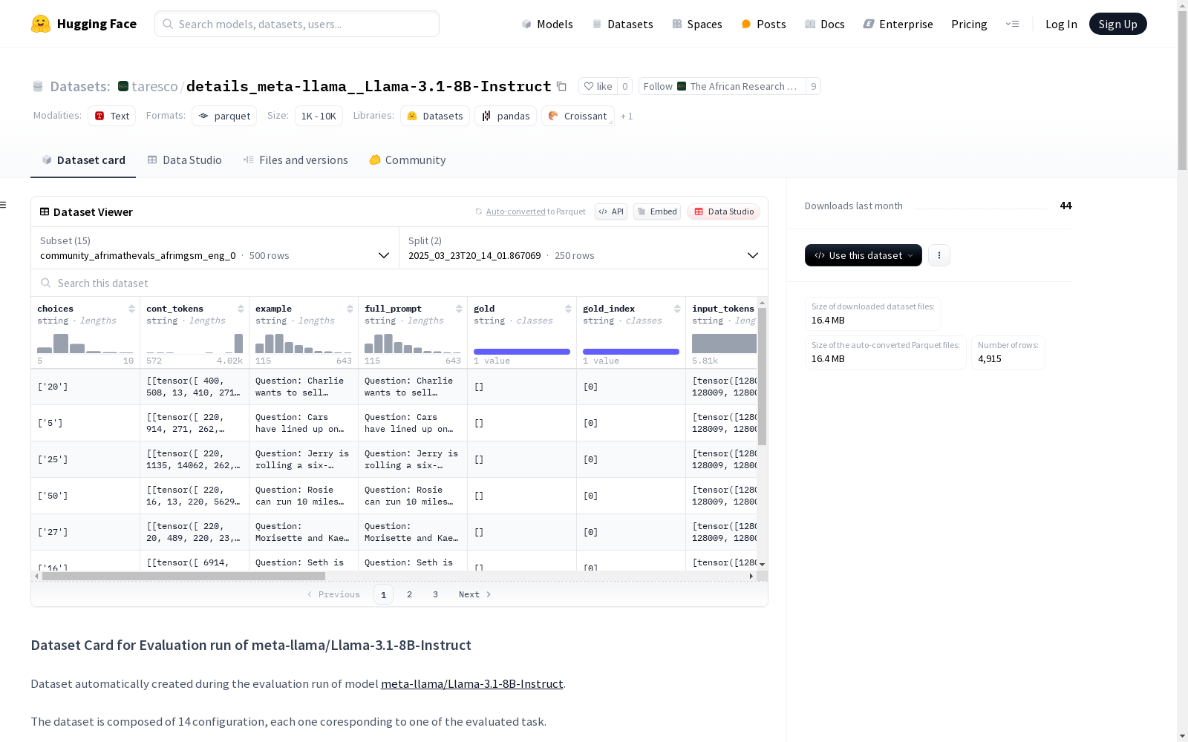Sort the choices column
Viewport: 1188px width, 742px height.
point(131,309)
